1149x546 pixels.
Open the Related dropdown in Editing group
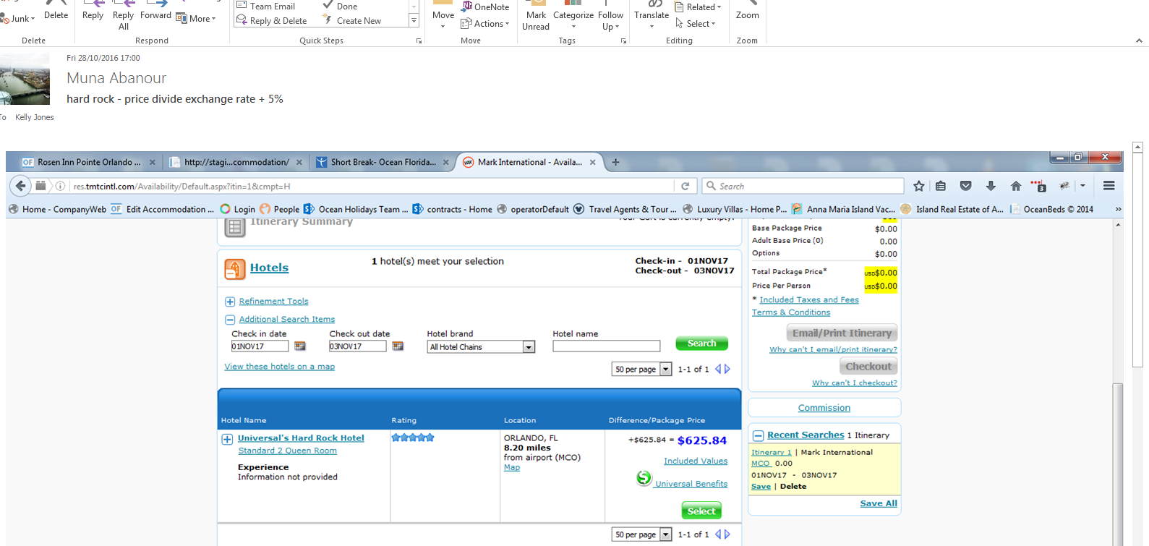(x=699, y=7)
